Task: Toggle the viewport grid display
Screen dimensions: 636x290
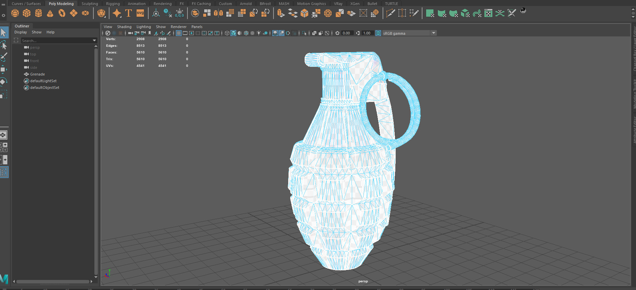Action: click(x=179, y=33)
